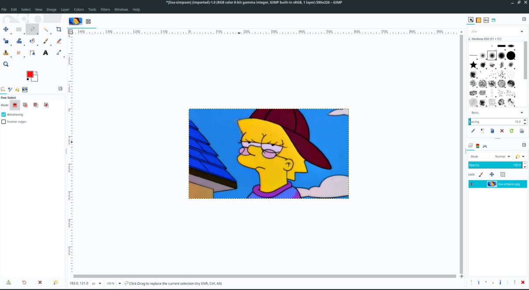Click the refresh brushes green button

click(511, 131)
